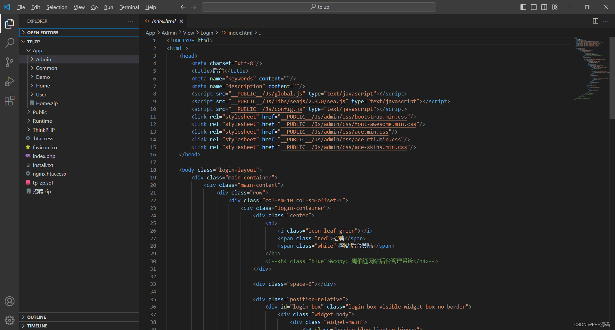Click the global.js script path on line 8
Image resolution: width=615 pixels, height=330 pixels.
coord(266,94)
